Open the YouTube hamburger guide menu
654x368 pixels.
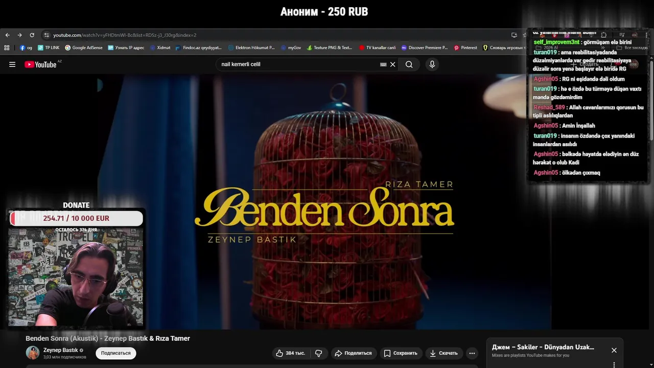click(x=12, y=64)
